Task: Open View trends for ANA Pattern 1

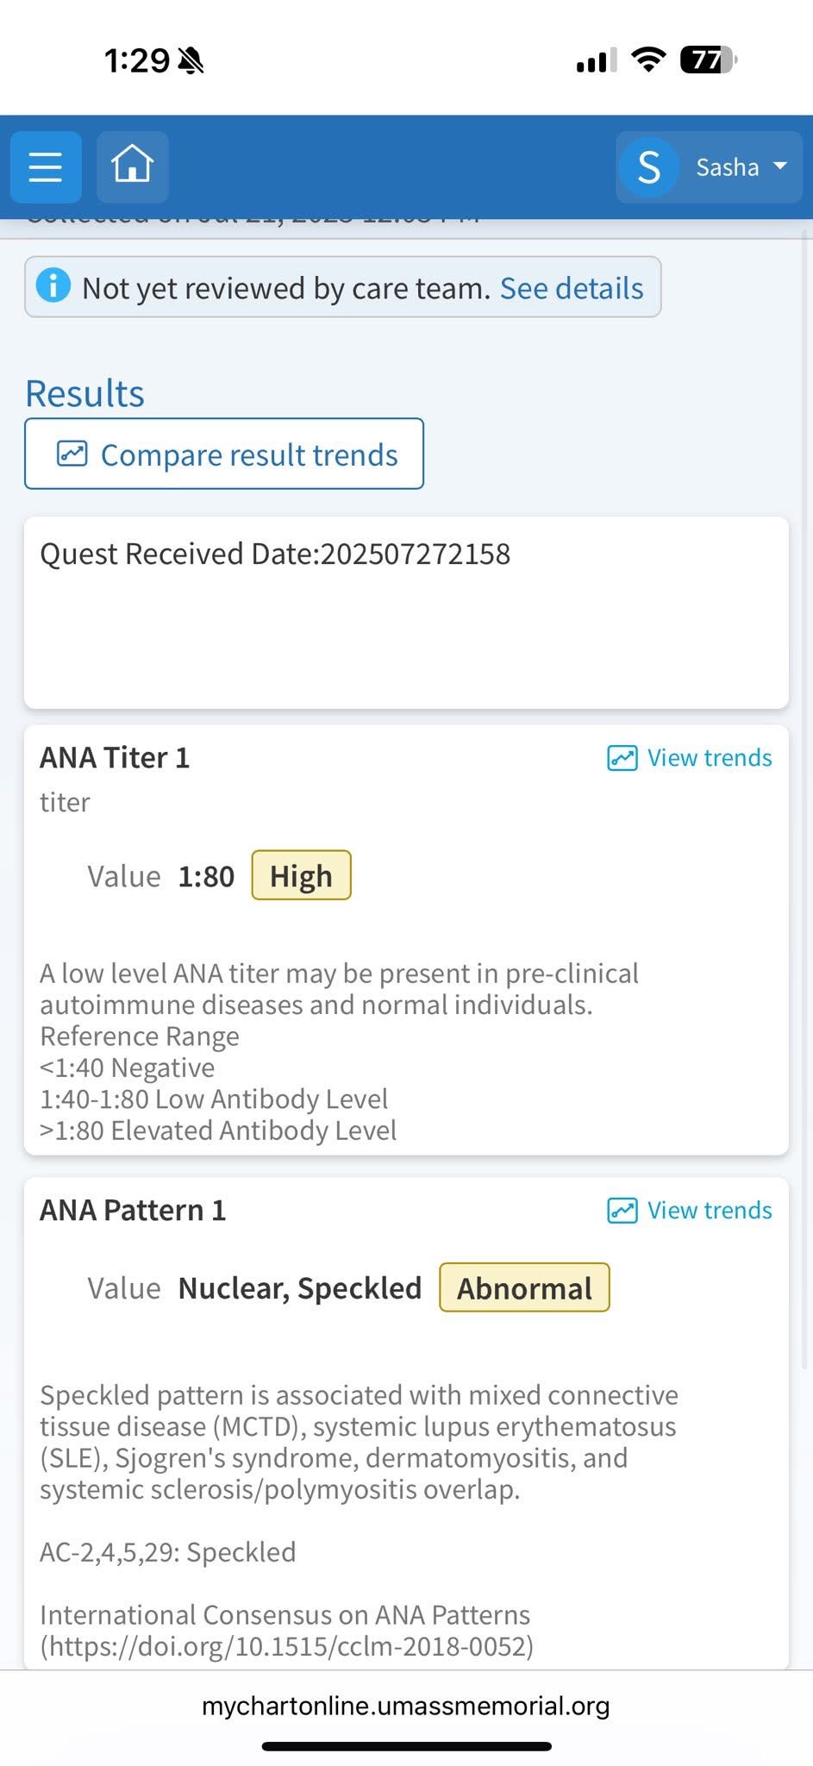Action: point(709,1211)
